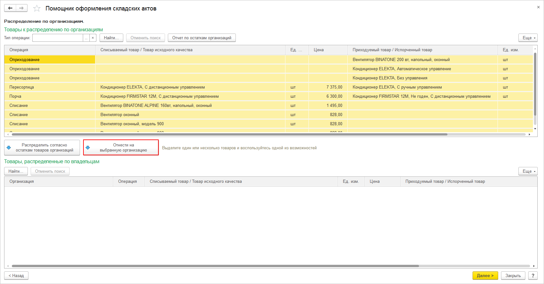
Task: Click upper table Ед. изм. column header at far right
Action: (515, 50)
